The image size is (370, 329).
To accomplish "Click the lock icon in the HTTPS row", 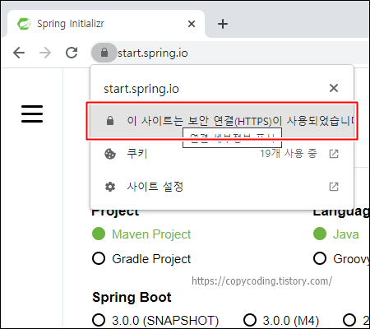I will (x=110, y=120).
